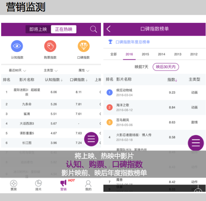Switch to the 2015 year tab
This screenshot has height=201, width=206.
point(145,54)
